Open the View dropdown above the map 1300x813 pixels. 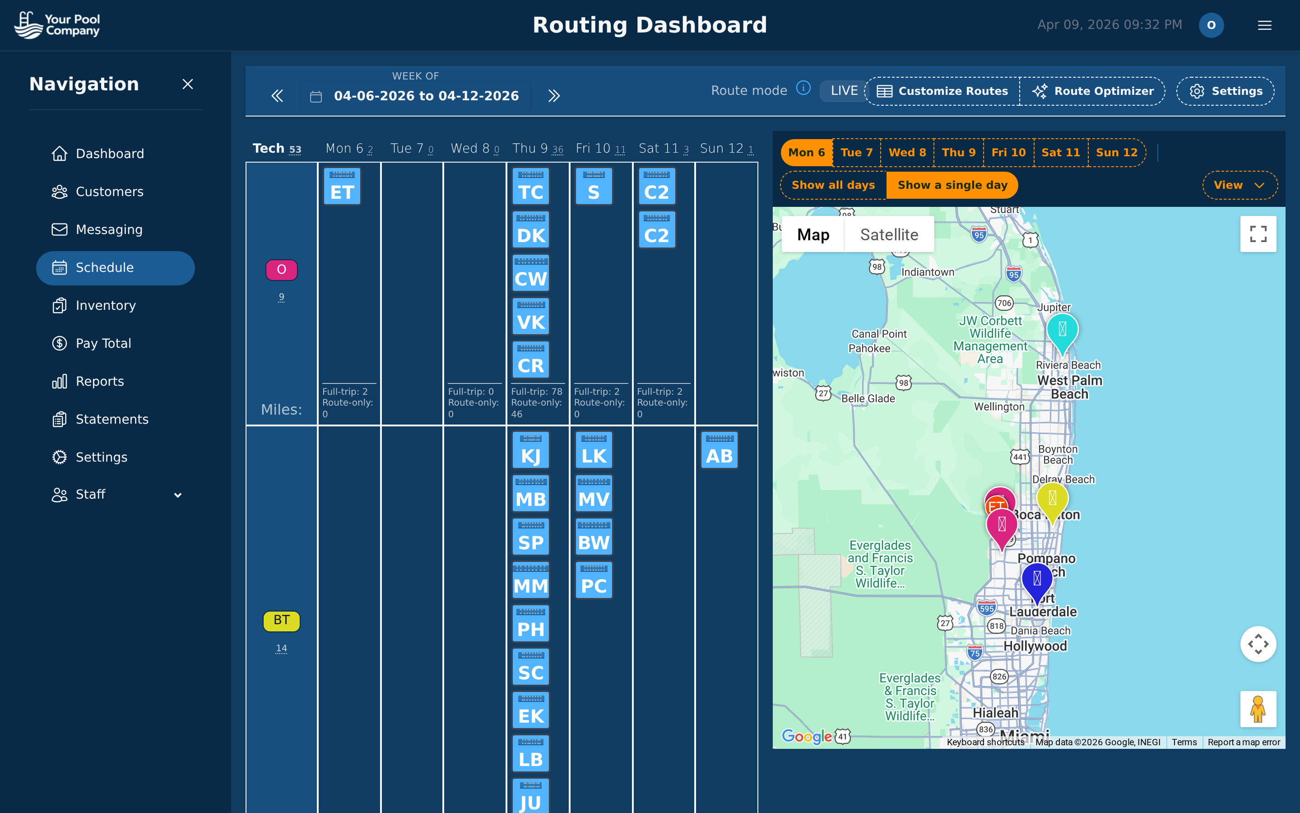point(1240,185)
